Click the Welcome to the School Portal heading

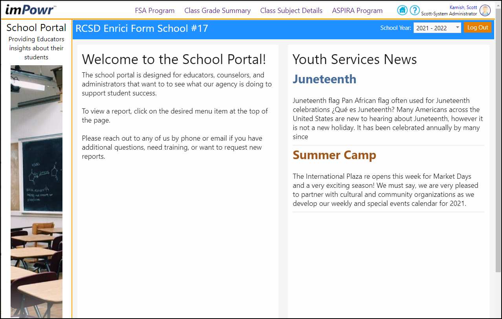pos(174,59)
